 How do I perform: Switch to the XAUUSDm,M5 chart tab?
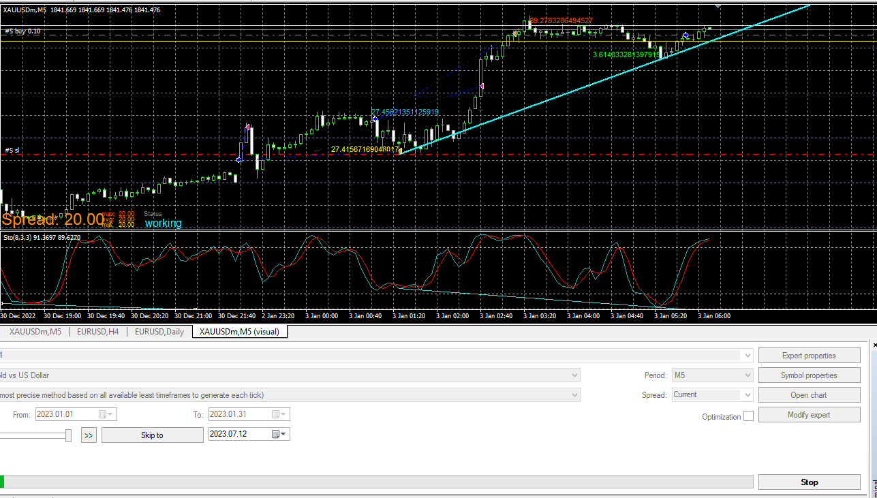35,332
